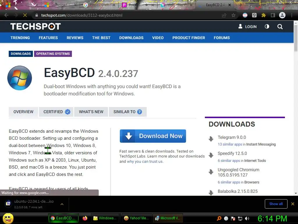Open the browser side panel
This screenshot has height=224, width=298.
pos(273,15)
